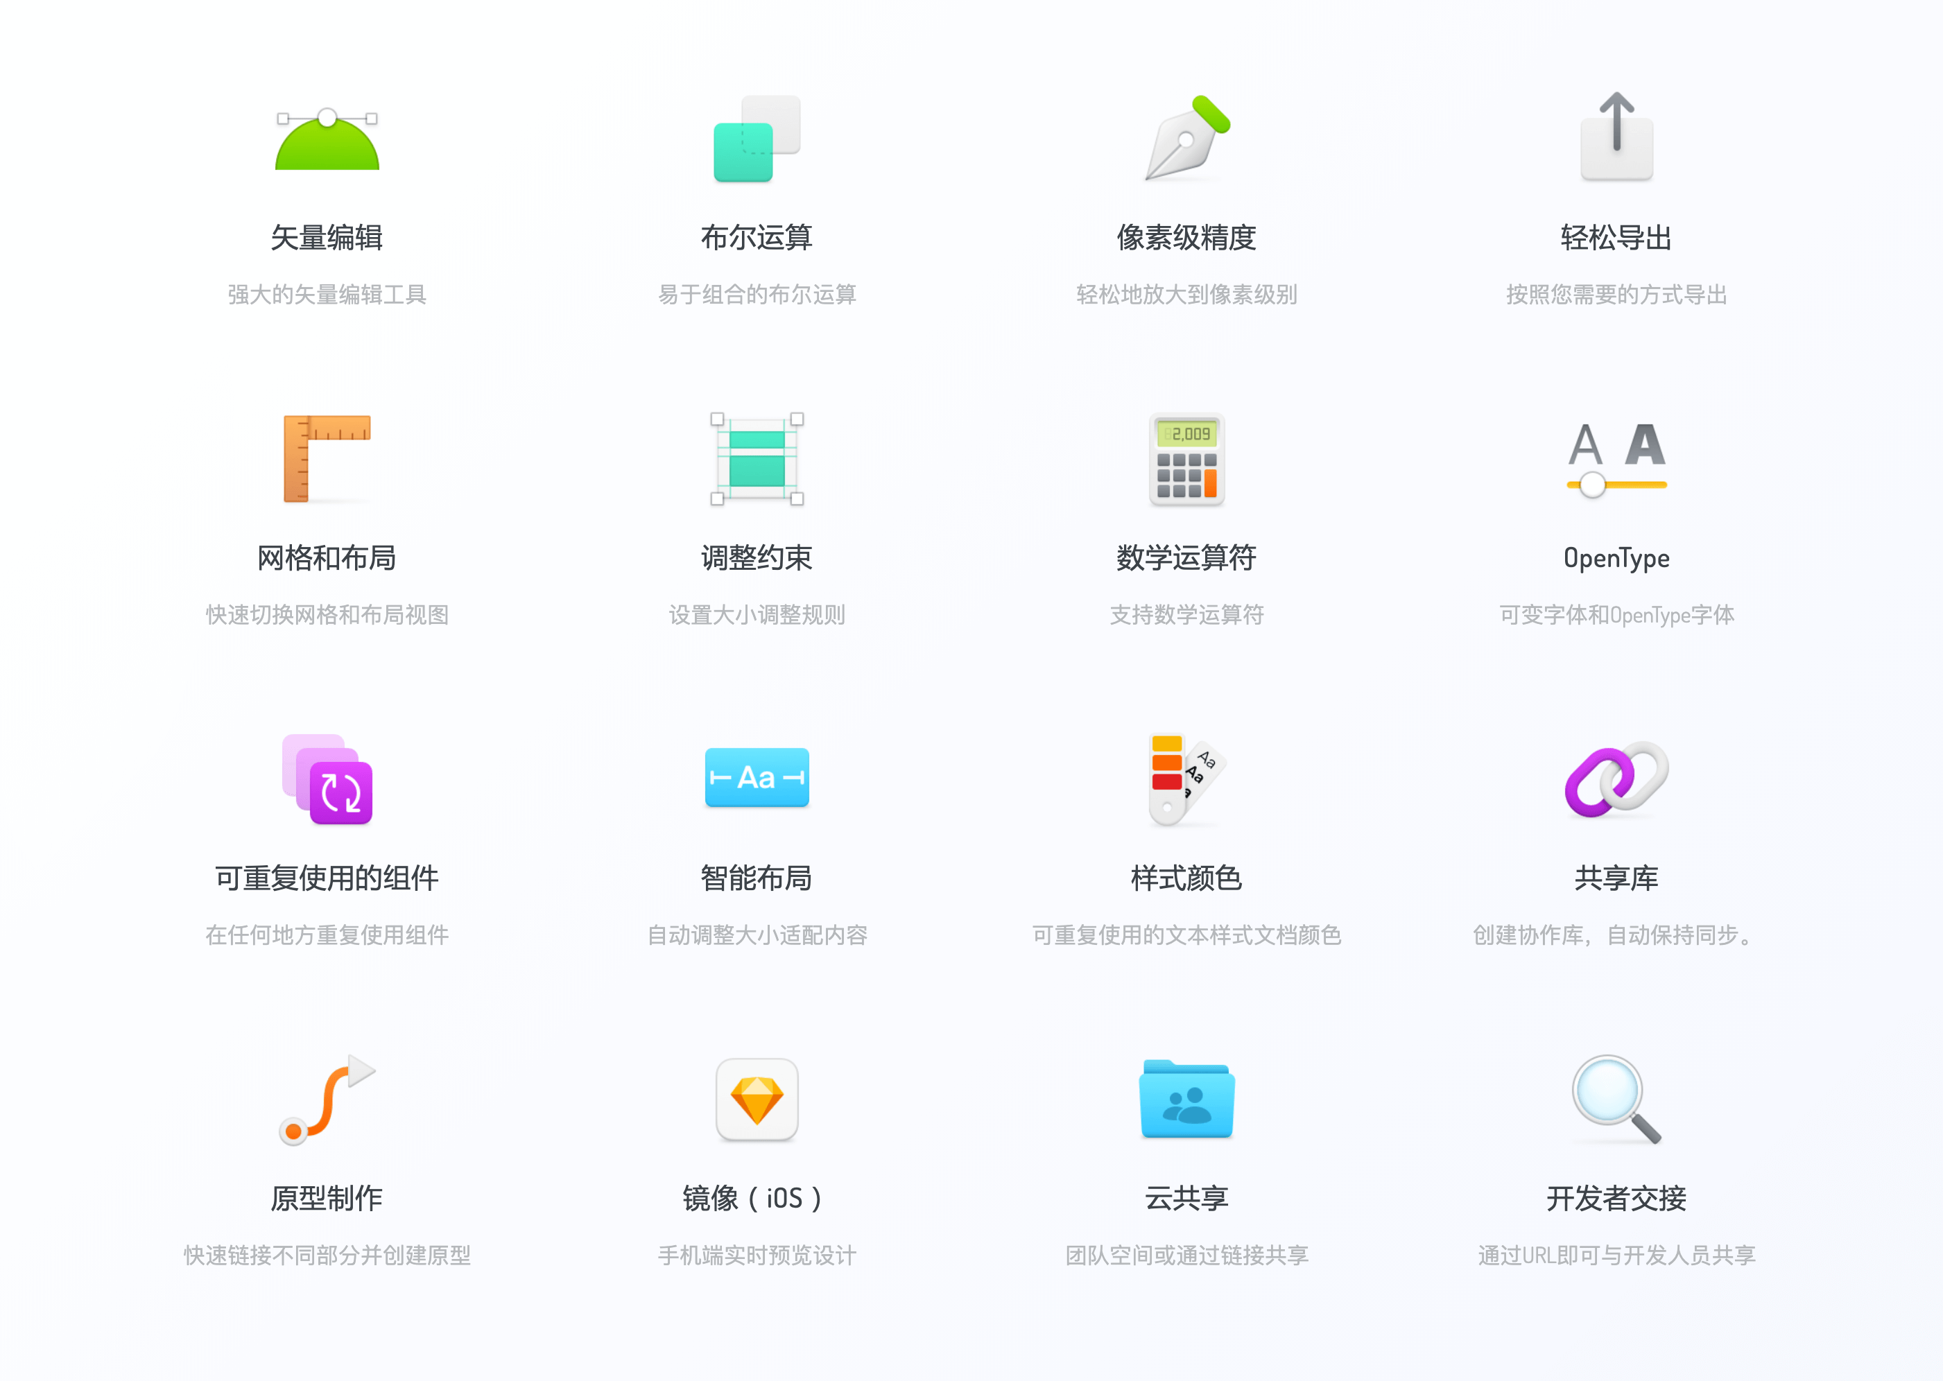This screenshot has height=1381, width=1943.
Task: Click the orange prototyping arrow icon
Action: coord(327,1100)
